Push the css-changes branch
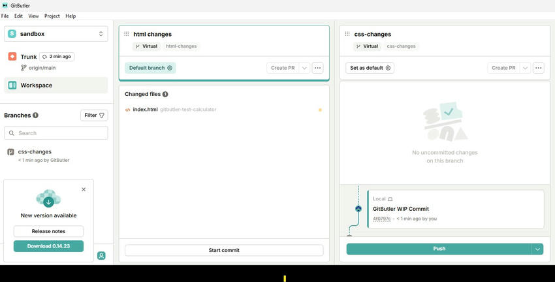Screen dimensions: 555x282 point(439,249)
